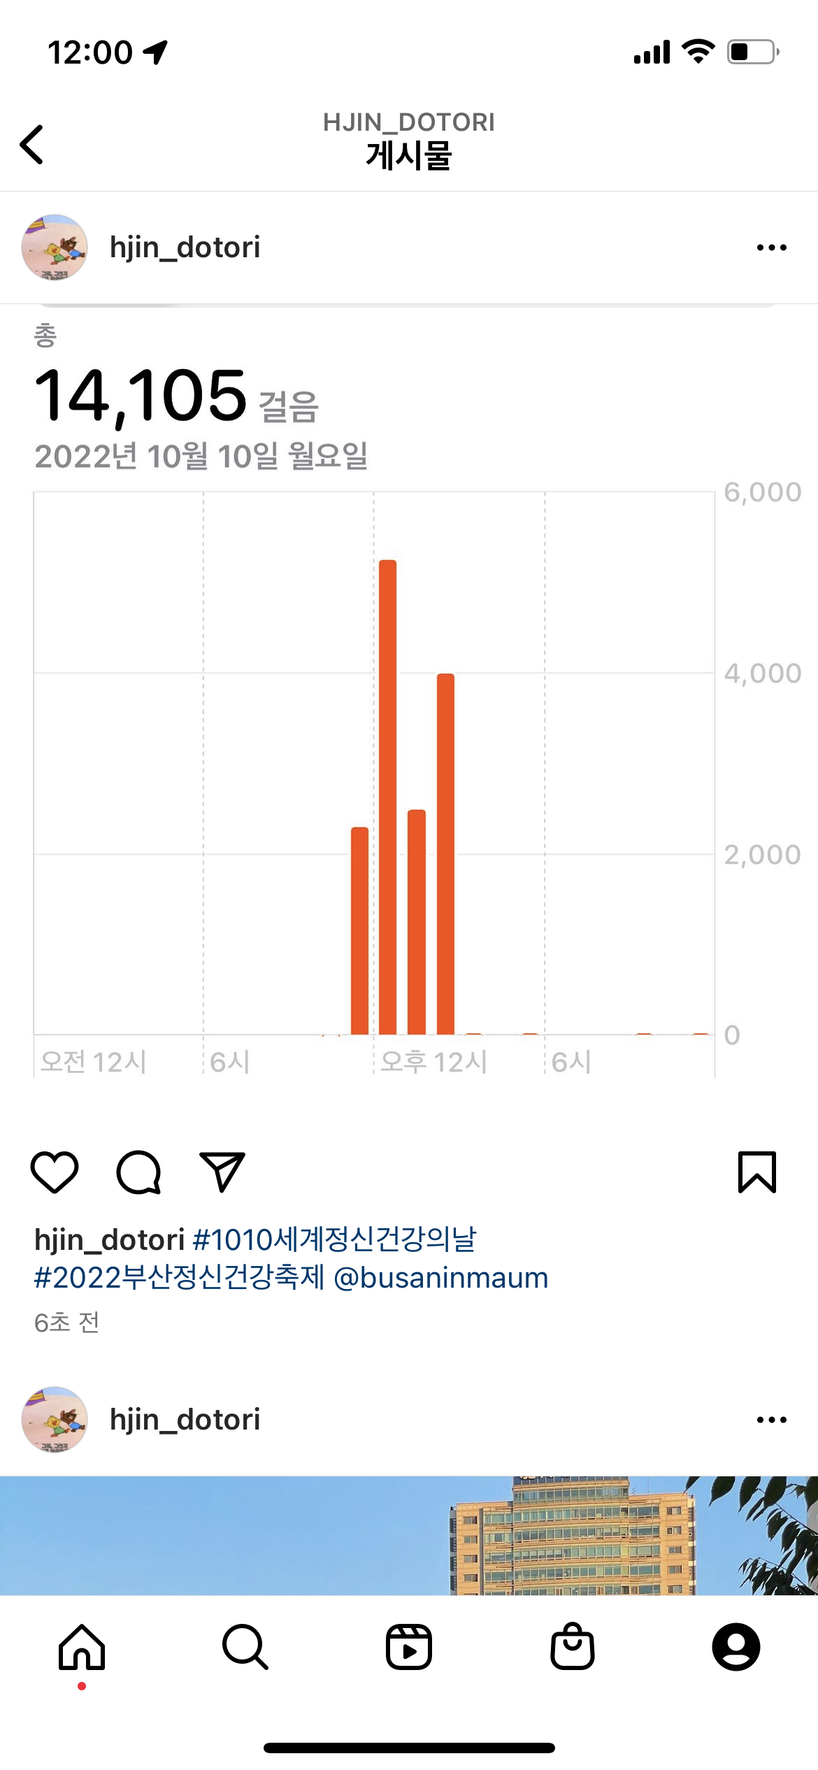
Task: Open the Shop bag tab
Action: pos(573,1647)
